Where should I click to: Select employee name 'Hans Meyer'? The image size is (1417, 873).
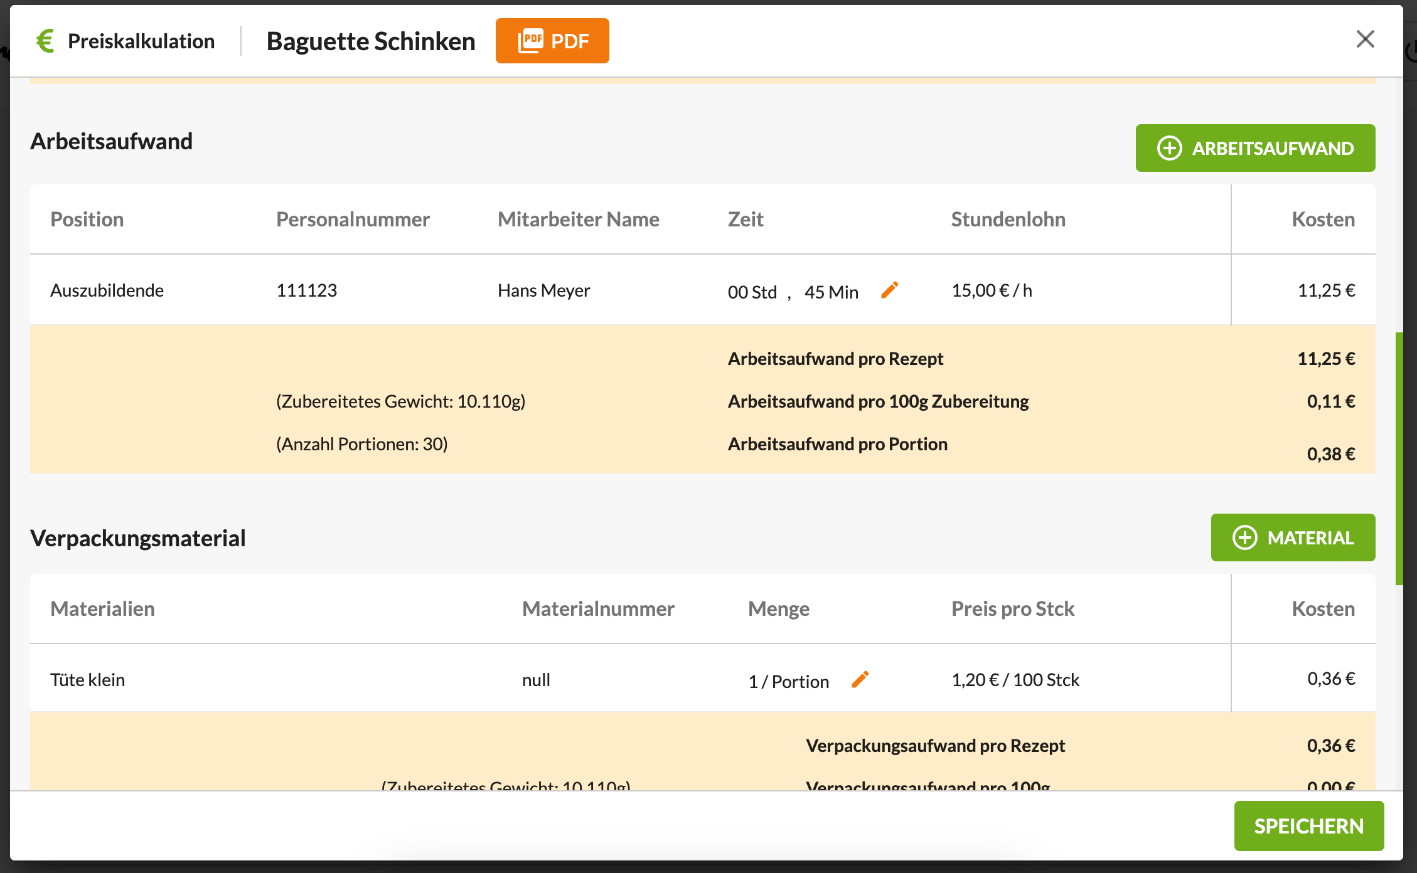(x=543, y=290)
